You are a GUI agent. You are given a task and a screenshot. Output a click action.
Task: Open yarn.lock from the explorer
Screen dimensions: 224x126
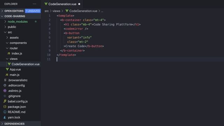pyautogui.click(x=14, y=117)
